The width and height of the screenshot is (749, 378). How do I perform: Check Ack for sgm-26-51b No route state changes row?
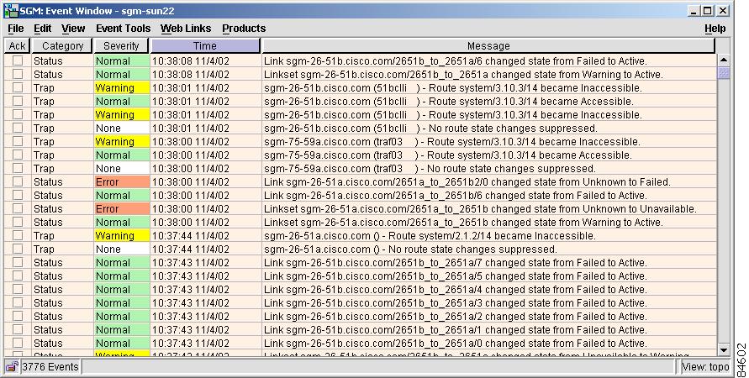pyautogui.click(x=18, y=128)
